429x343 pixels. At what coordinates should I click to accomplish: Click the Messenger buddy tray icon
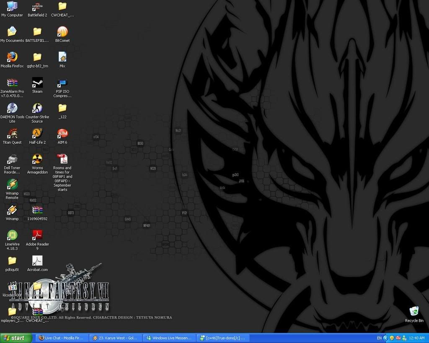click(404, 338)
